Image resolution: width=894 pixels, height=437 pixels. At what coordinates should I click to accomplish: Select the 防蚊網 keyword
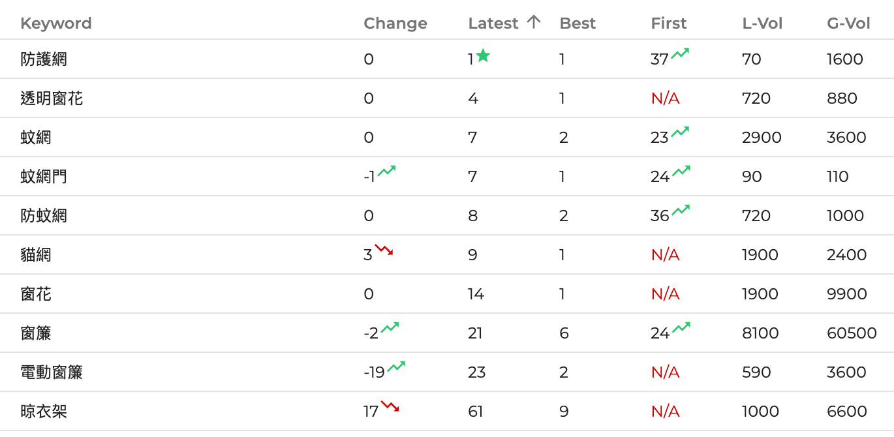(x=44, y=216)
